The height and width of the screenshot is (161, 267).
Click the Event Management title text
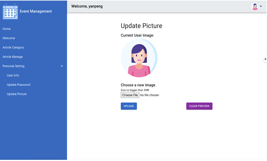[x=36, y=11]
